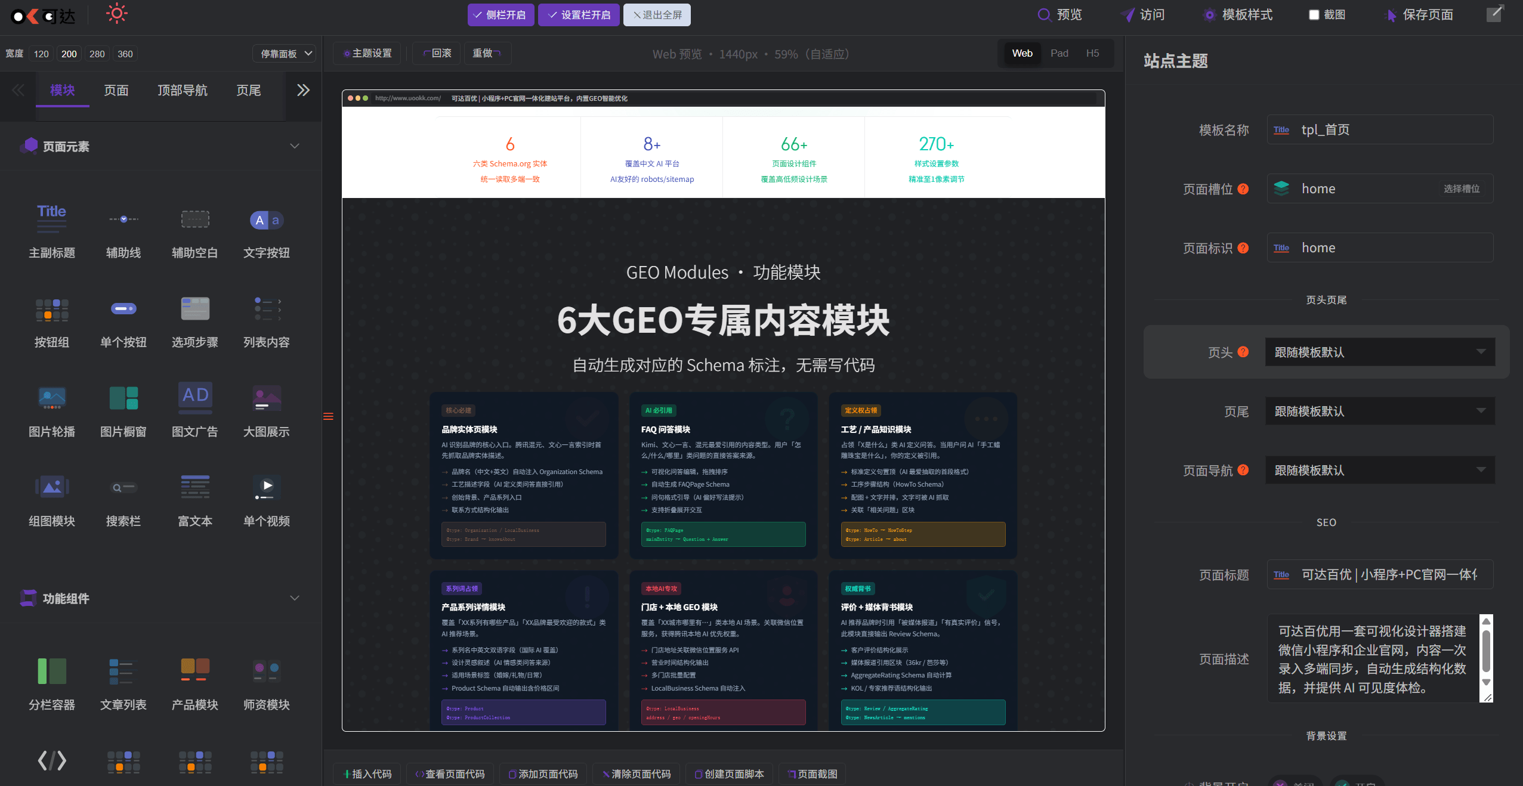
Task: Set sidebar width to 120
Action: (x=41, y=54)
